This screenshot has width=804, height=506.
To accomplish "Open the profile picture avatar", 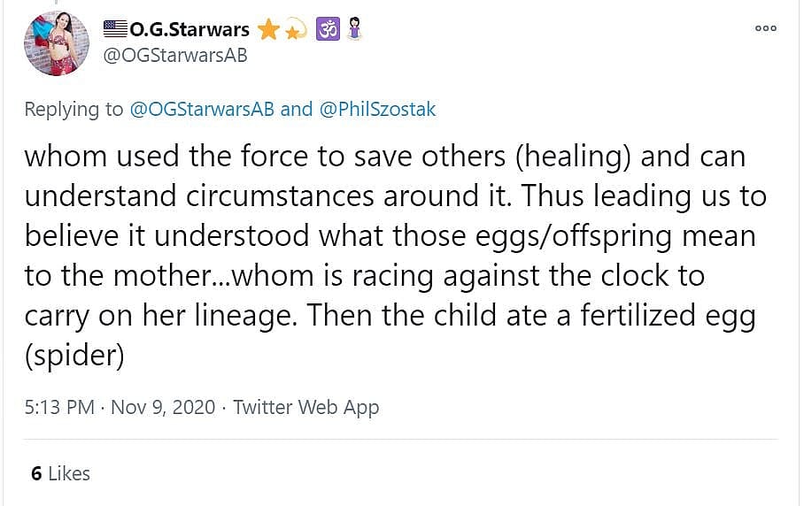I will tap(57, 44).
